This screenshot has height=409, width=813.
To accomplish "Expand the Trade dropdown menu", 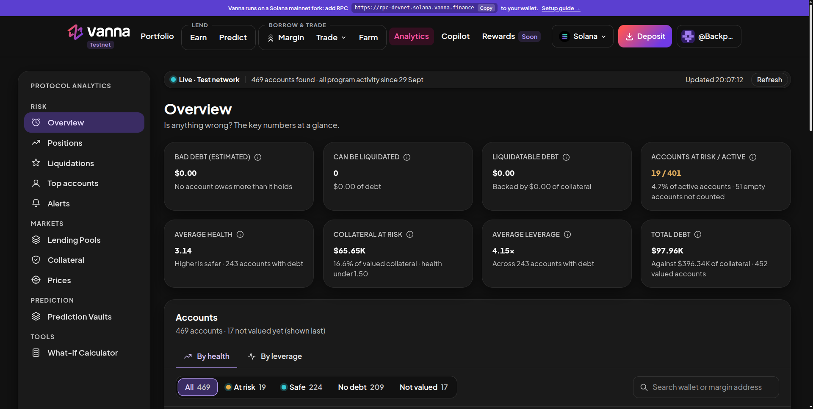I will pyautogui.click(x=331, y=38).
